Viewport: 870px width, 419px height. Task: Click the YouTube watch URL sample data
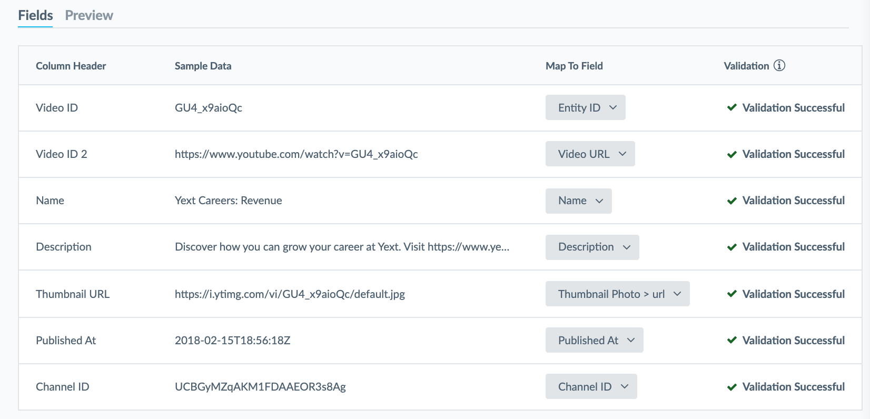click(x=296, y=154)
